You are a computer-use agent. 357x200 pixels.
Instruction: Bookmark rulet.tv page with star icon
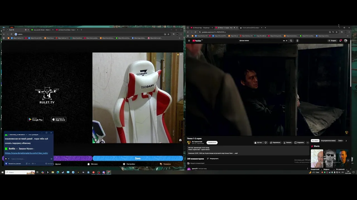point(168,34)
